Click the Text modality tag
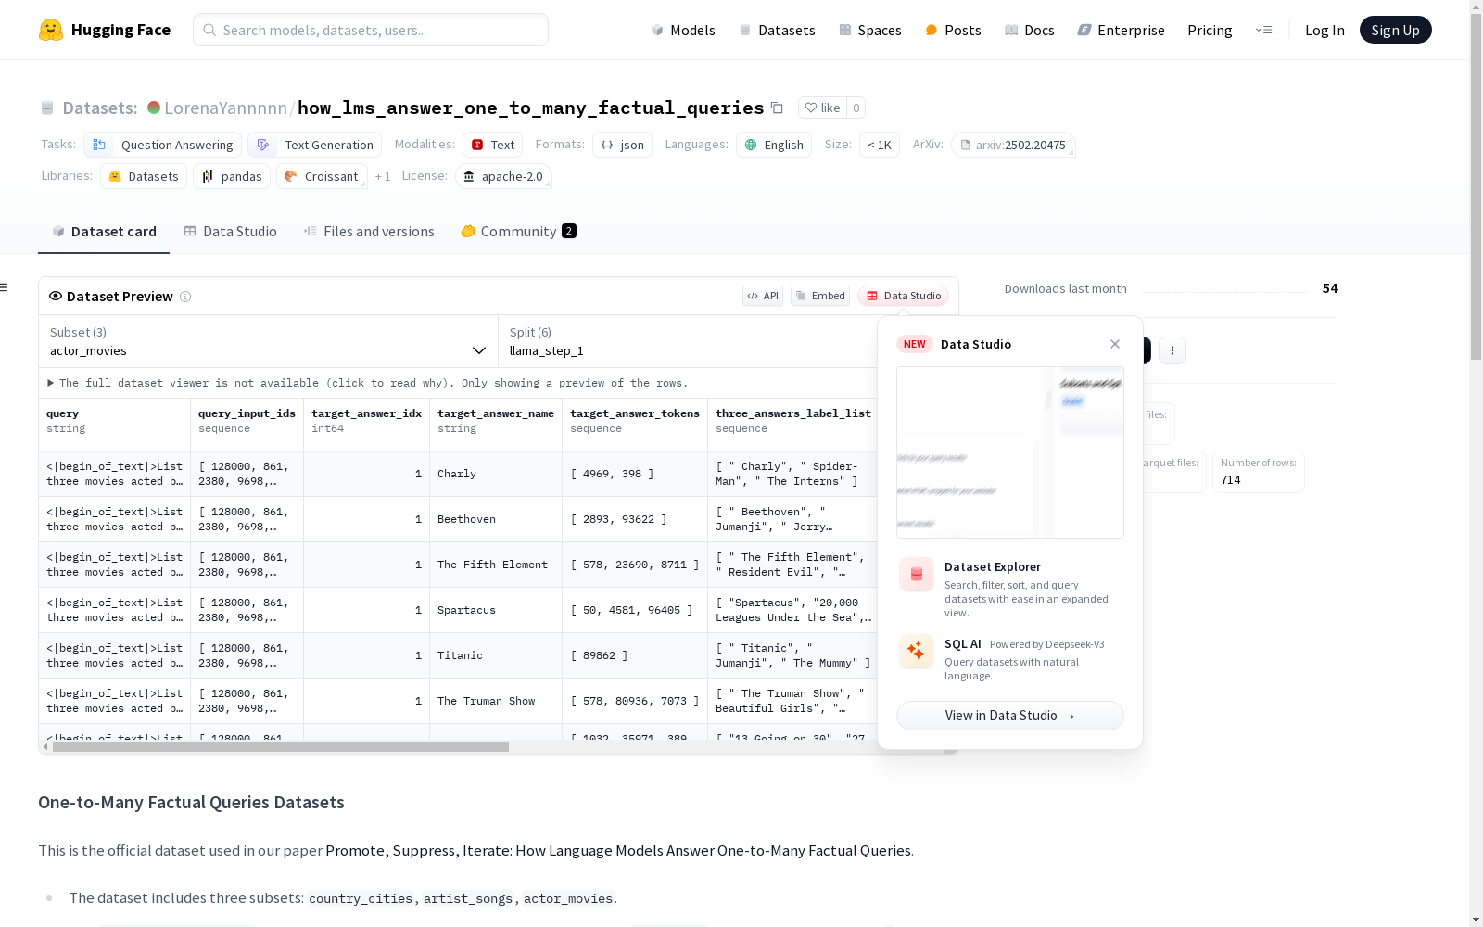 pyautogui.click(x=492, y=145)
